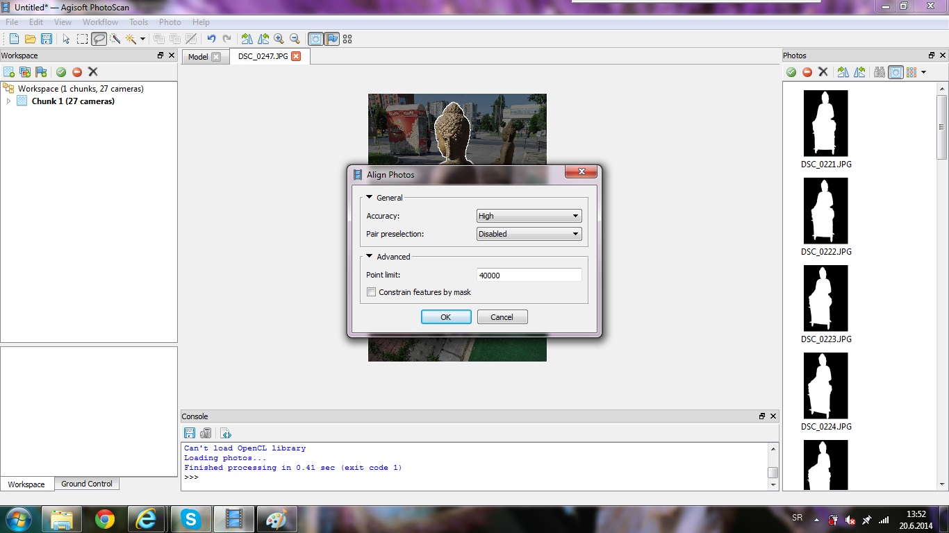Switch to the Ground Control tab

86,484
